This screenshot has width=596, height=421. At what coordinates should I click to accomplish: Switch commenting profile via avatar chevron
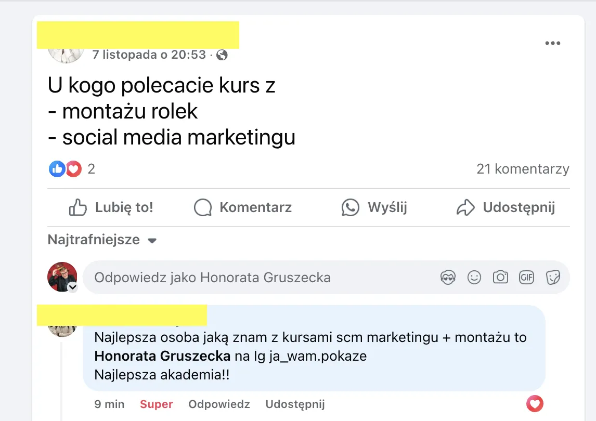point(73,287)
